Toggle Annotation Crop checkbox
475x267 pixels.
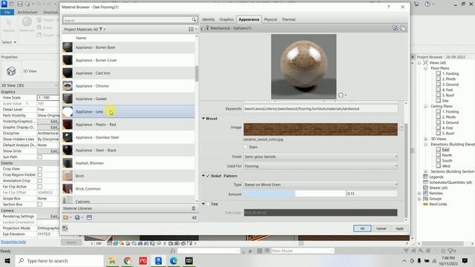pyautogui.click(x=39, y=181)
